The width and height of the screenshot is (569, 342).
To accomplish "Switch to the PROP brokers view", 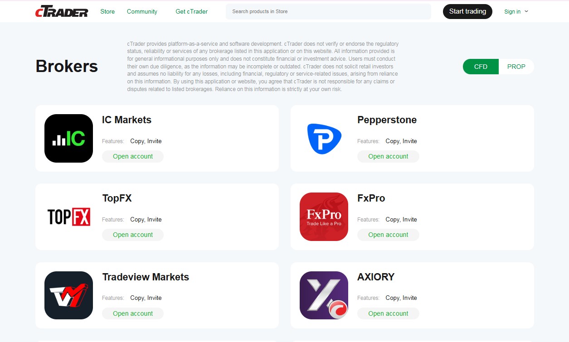I will pos(516,66).
